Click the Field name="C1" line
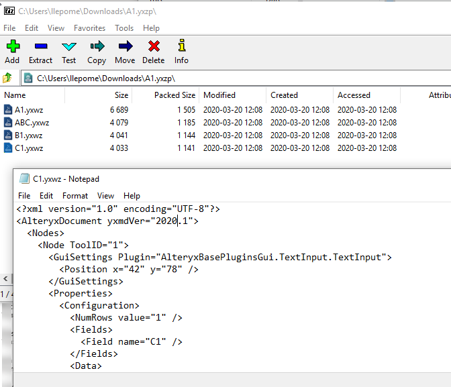The image size is (451, 387). [x=132, y=341]
